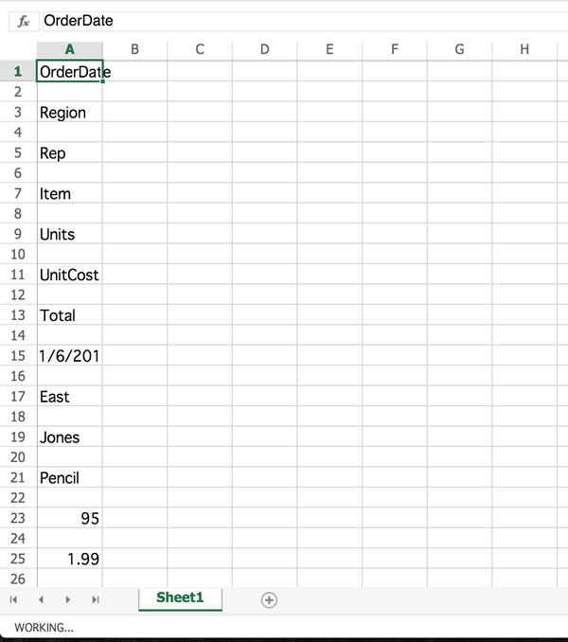Viewport: 568px width, 642px height.
Task: Select row 13 header
Action: [18, 315]
